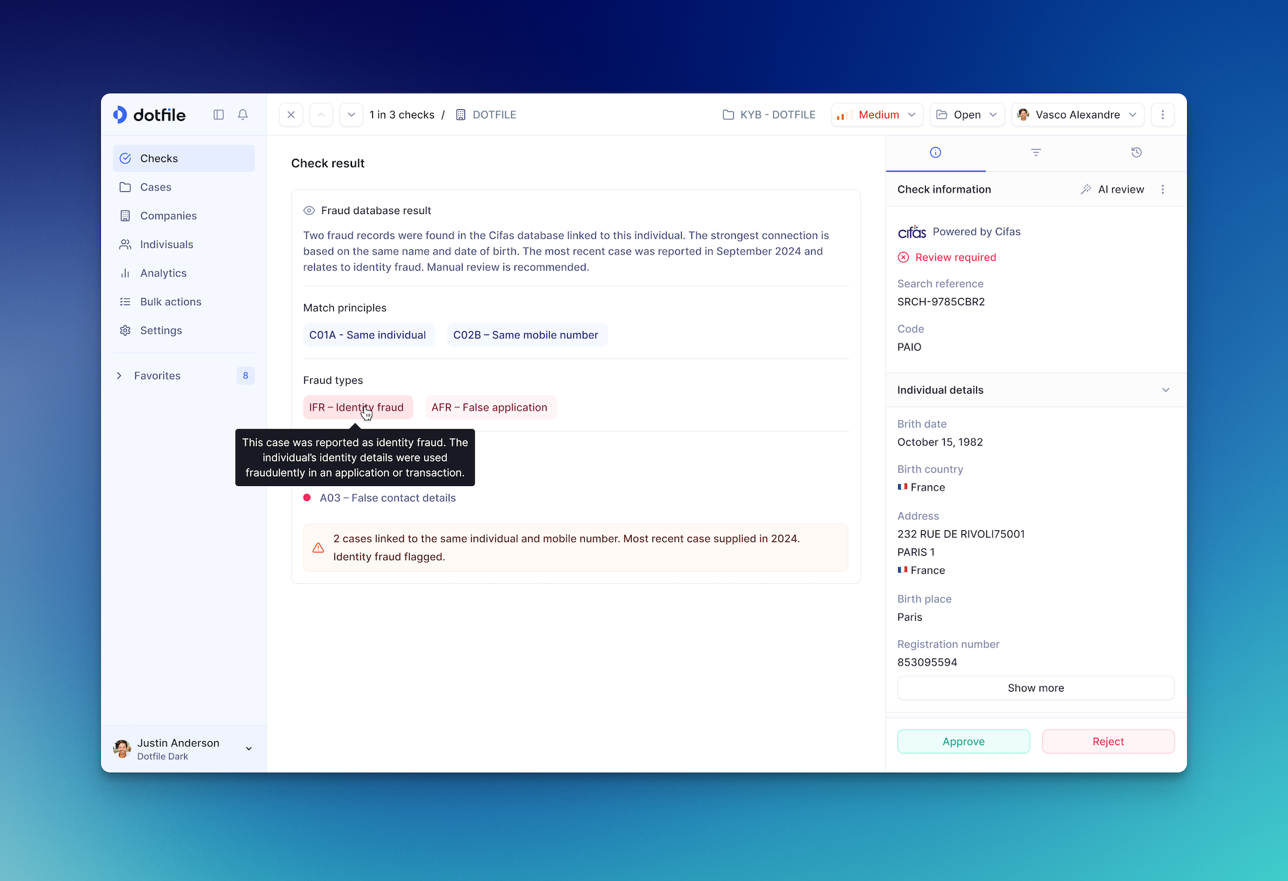Go to Analytics in the sidebar
1288x881 pixels.
point(163,273)
